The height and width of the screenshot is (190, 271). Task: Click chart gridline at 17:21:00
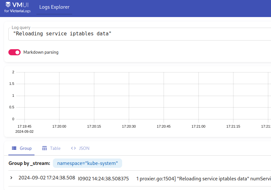[198, 96]
